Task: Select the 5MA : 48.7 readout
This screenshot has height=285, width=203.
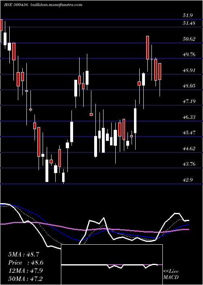Action: coord(24,254)
